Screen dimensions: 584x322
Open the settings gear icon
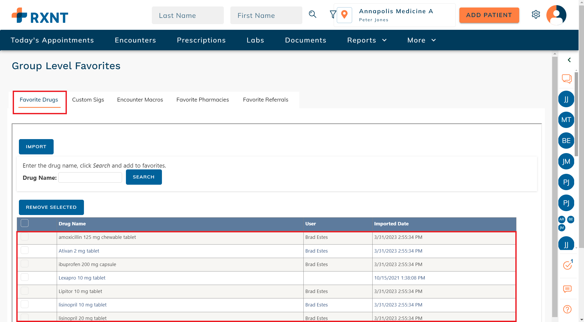(x=536, y=15)
